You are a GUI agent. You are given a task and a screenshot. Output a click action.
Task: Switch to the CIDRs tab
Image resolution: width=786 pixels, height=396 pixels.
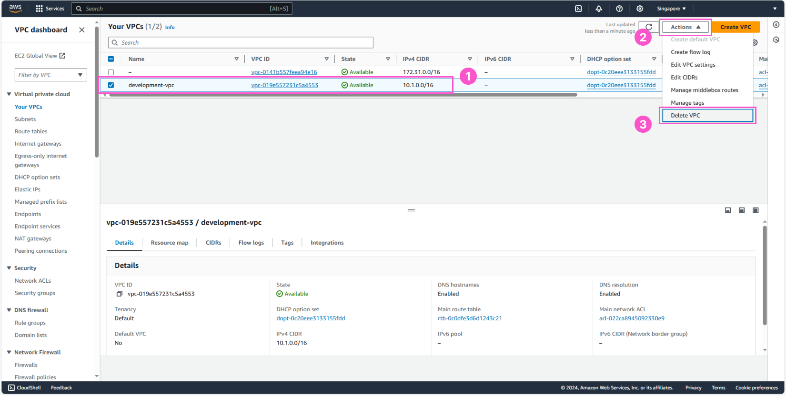click(213, 243)
